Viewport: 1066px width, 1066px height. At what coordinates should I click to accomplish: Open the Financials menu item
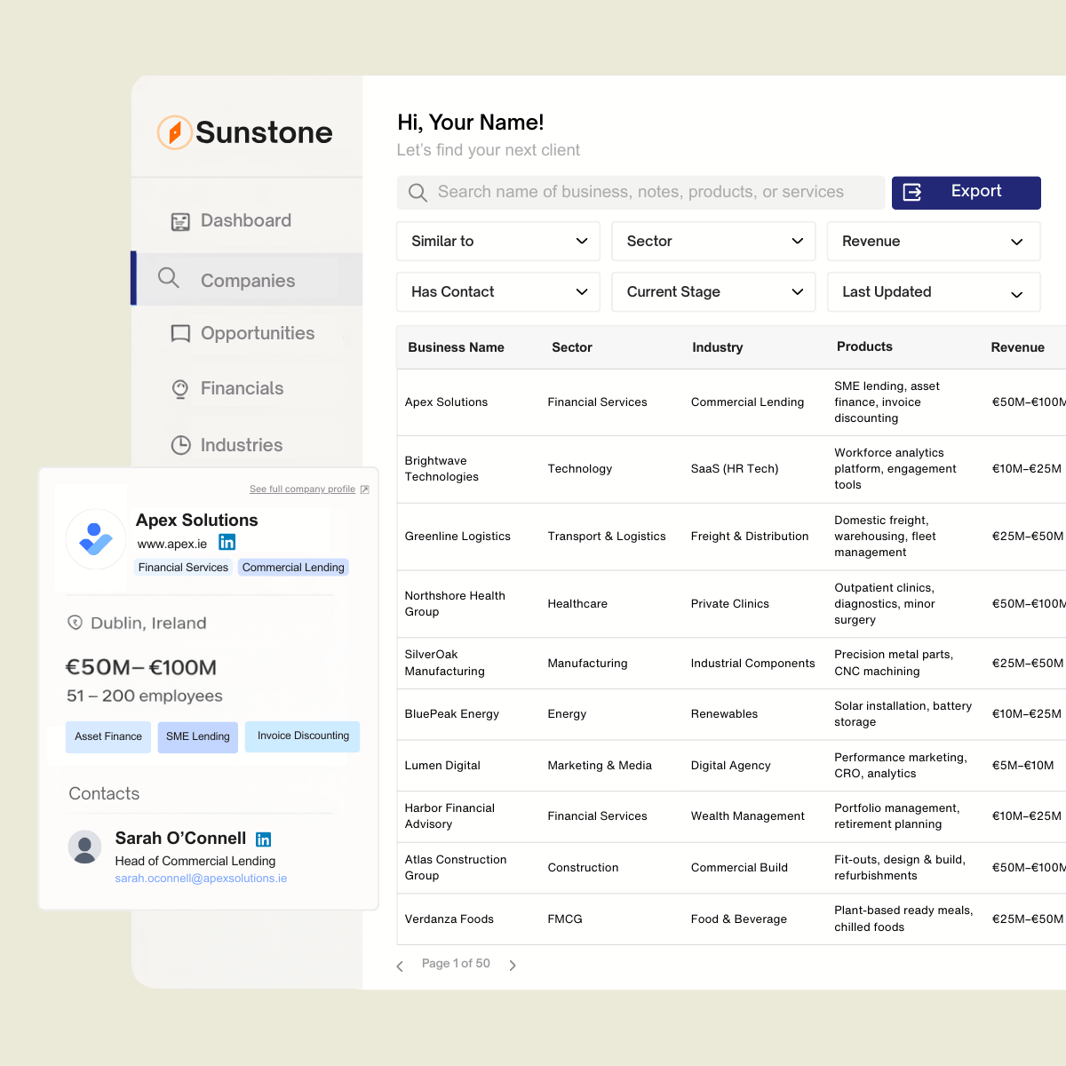(x=242, y=389)
